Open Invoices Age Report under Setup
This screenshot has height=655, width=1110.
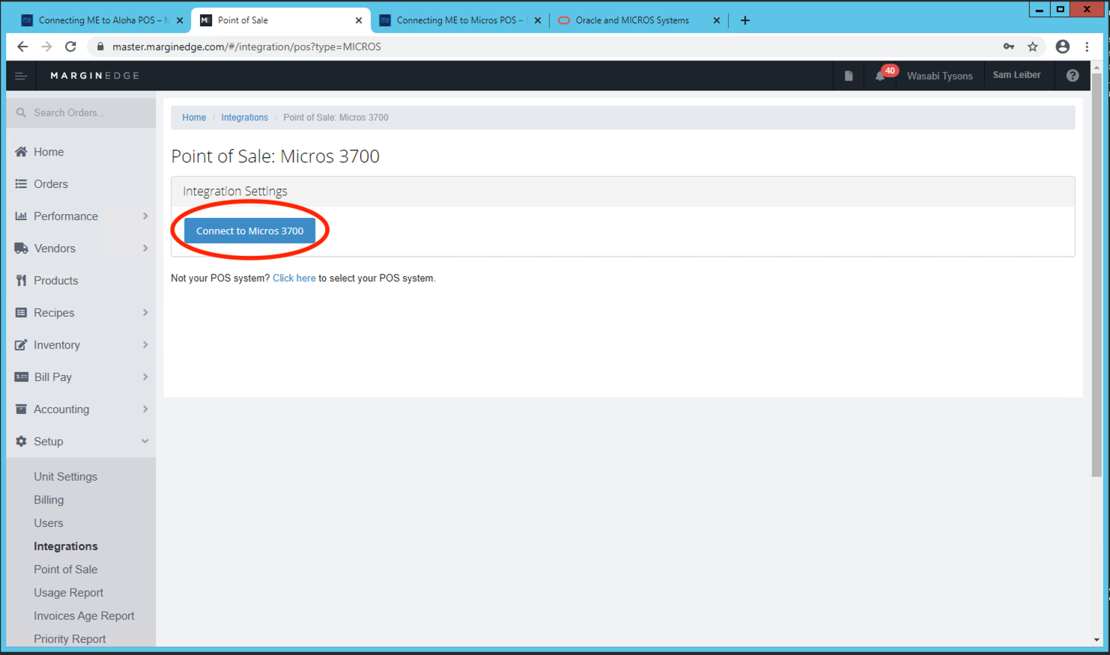(84, 616)
